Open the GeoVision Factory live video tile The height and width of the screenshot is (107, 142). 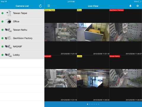click(x=126, y=32)
